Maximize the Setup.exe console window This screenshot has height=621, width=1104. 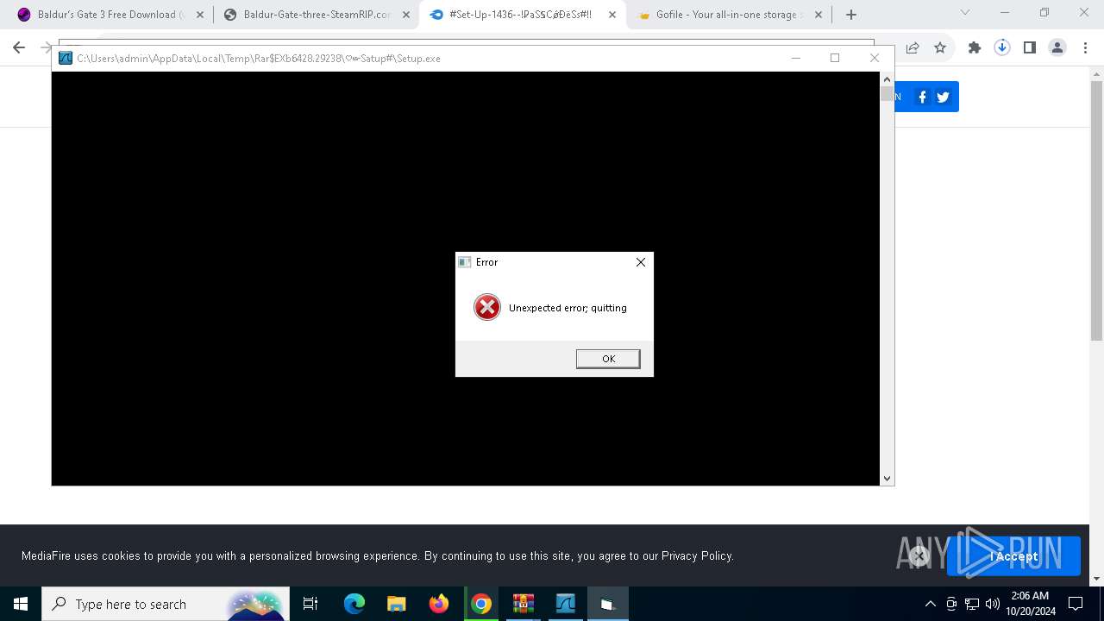tap(835, 58)
